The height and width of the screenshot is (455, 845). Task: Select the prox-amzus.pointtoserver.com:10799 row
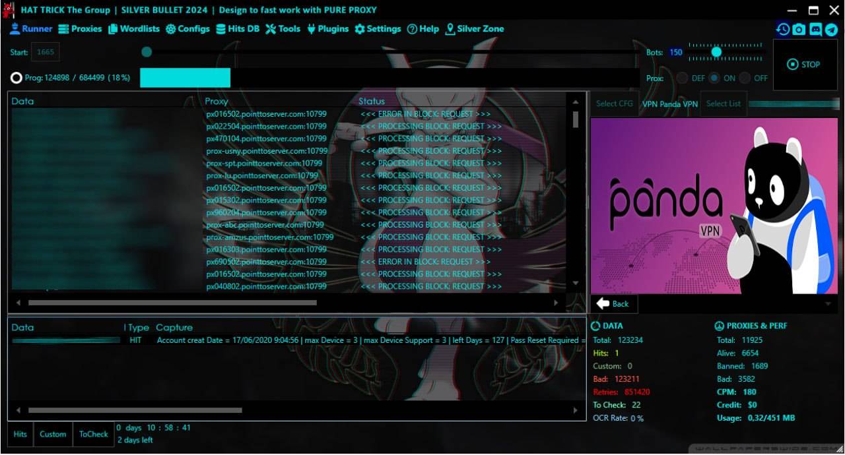pos(289,237)
